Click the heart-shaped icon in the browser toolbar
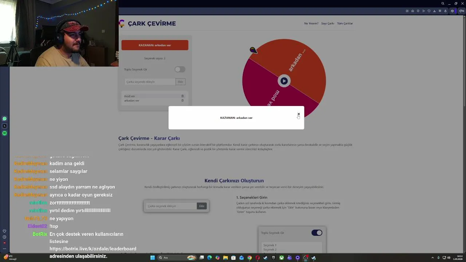 point(429,11)
